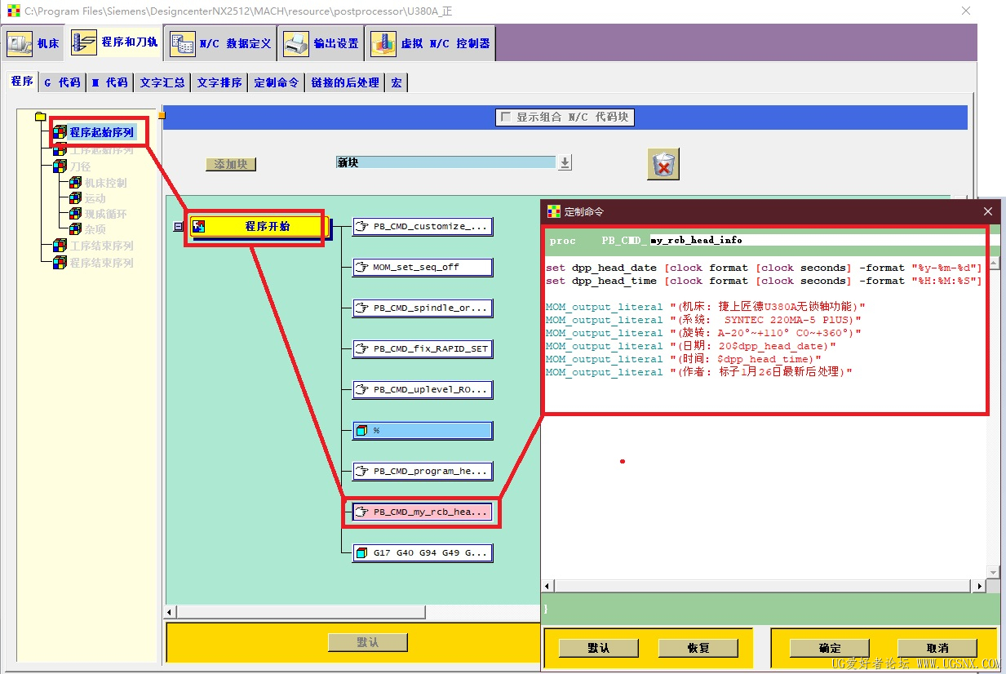Click 确定 OK button in dialog
This screenshot has height=674, width=1006.
tap(830, 648)
